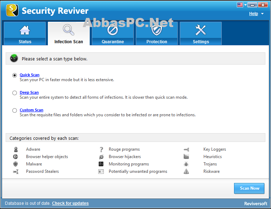Click the Malware category label

click(x=34, y=164)
